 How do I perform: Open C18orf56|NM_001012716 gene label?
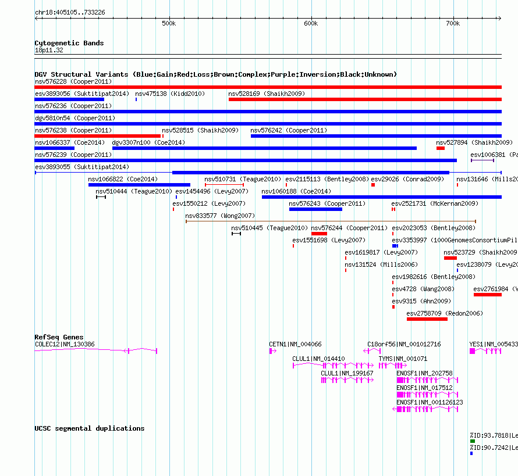(x=404, y=344)
